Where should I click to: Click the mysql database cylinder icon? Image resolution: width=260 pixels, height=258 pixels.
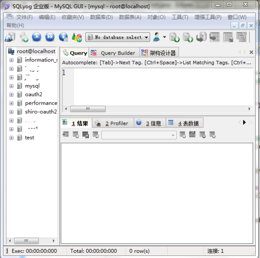point(19,86)
